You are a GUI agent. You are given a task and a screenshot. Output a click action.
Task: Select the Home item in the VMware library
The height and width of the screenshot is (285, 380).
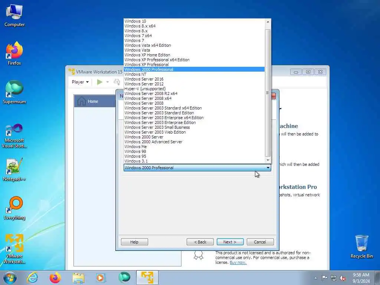coord(95,101)
